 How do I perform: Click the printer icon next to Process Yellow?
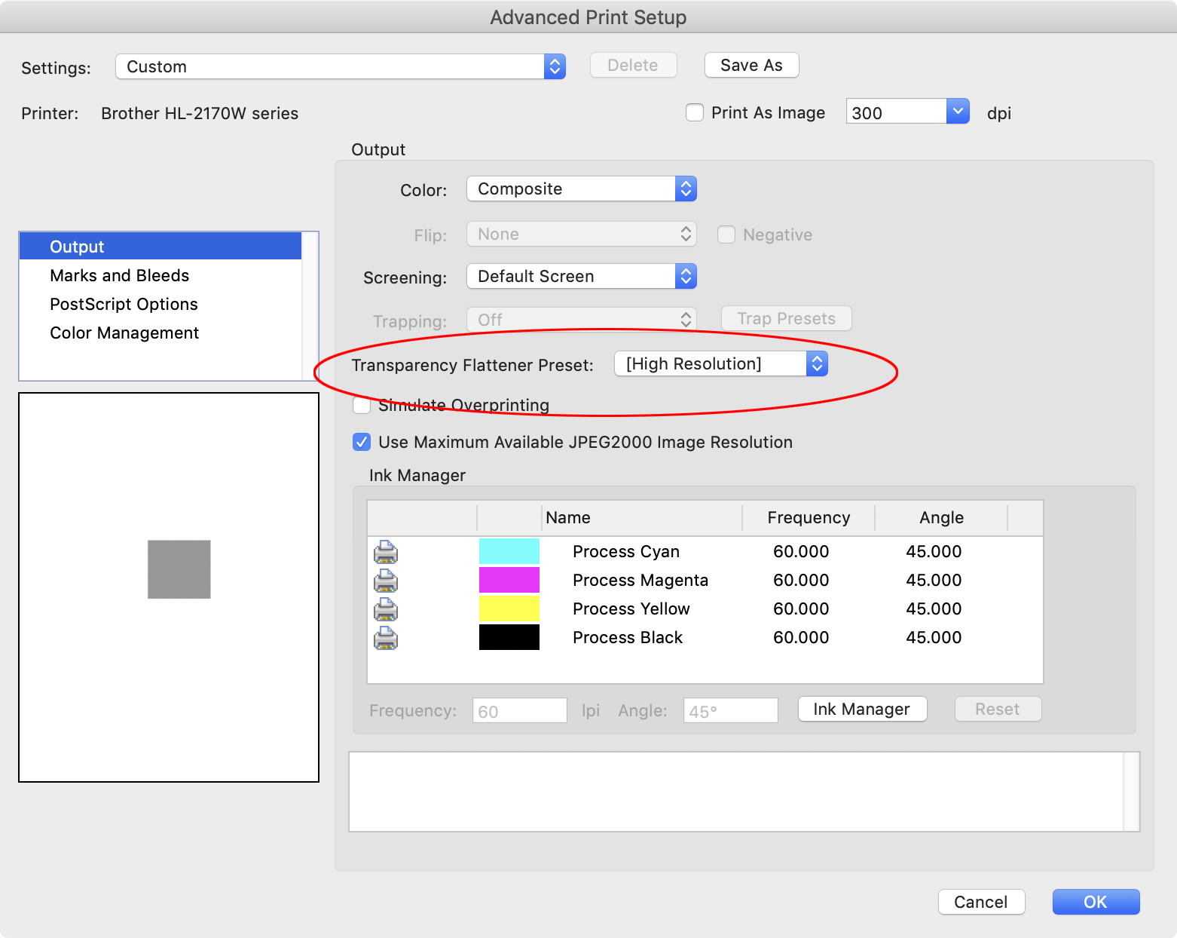(x=385, y=608)
